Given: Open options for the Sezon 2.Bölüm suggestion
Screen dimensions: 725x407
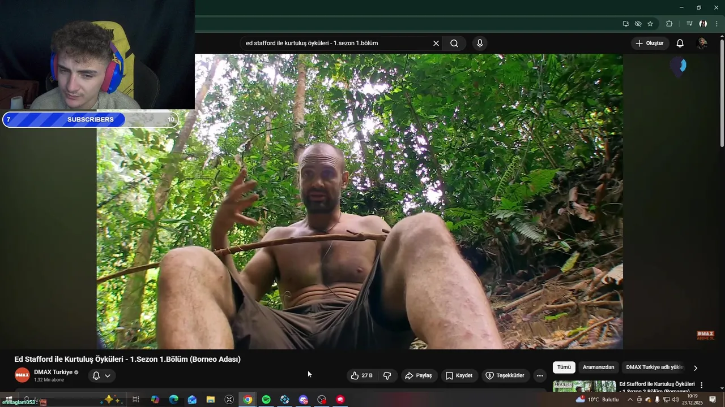Looking at the screenshot, I should point(702,385).
